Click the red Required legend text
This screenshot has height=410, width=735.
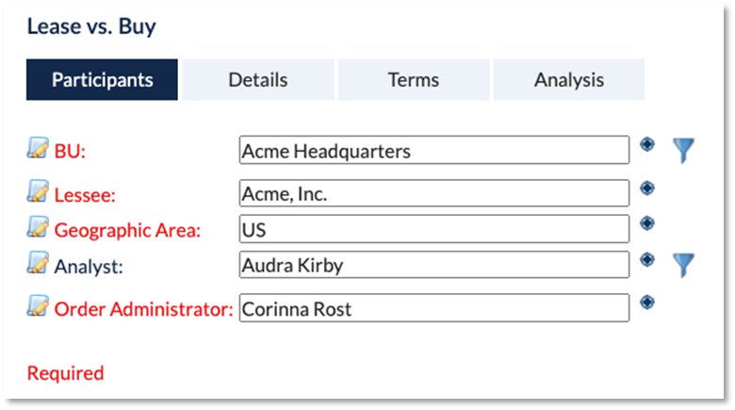(x=66, y=373)
